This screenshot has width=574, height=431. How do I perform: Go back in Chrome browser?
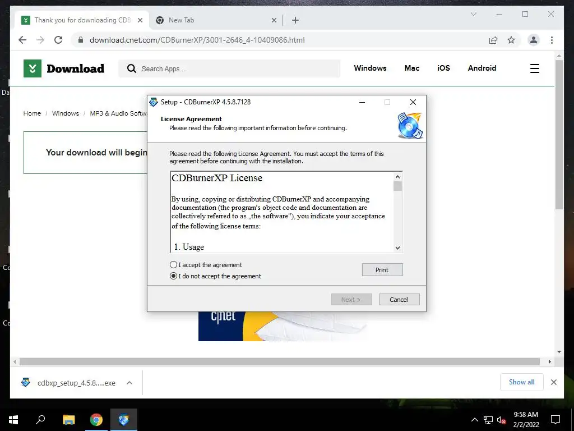(22, 40)
